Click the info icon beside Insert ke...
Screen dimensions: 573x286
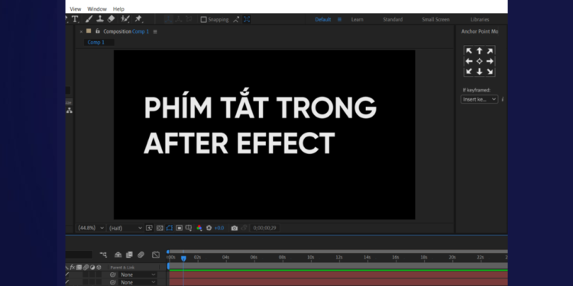503,99
